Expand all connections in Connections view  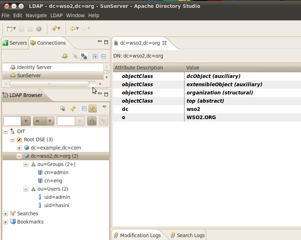tap(94, 56)
